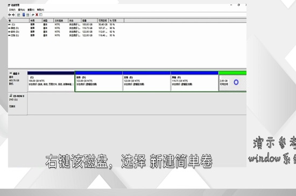Select the (C:) volume row in the list
Viewport: 296px width, 196px height.
pyautogui.click(x=61, y=25)
